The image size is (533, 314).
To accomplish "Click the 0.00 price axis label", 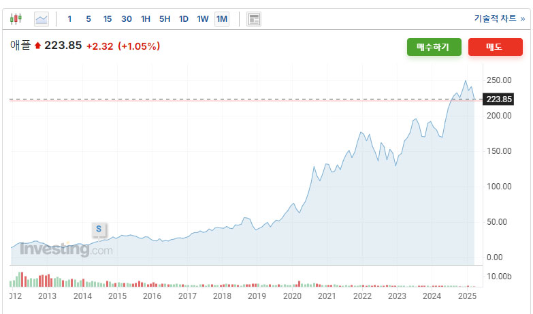I will 495,257.
